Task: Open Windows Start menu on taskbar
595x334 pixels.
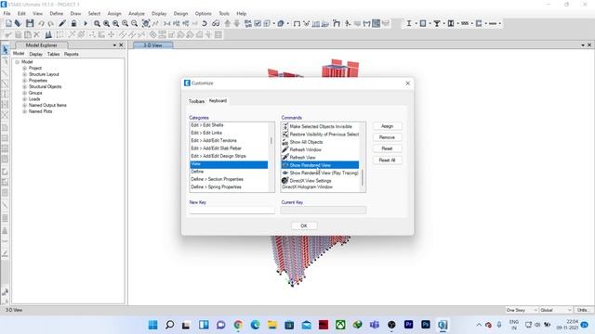Action: 152,325
